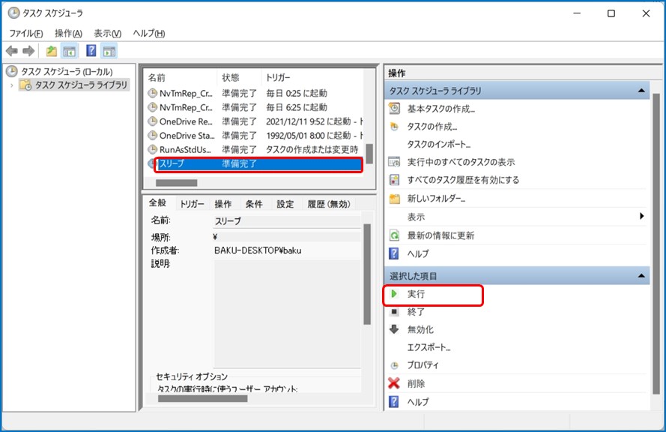Image resolution: width=666 pixels, height=432 pixels.
Task: Open the 操作(A) menu
Action: pyautogui.click(x=68, y=33)
